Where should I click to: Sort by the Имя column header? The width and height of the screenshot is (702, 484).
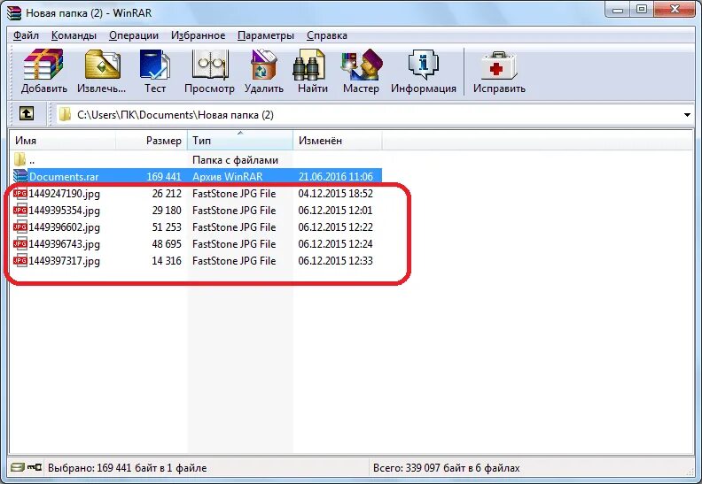[63, 141]
